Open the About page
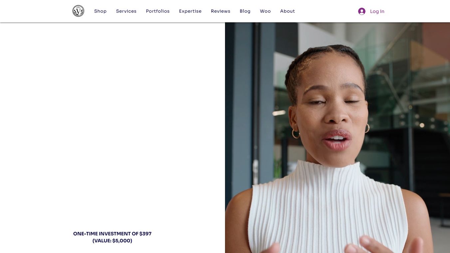Image resolution: width=450 pixels, height=253 pixels. [288, 11]
